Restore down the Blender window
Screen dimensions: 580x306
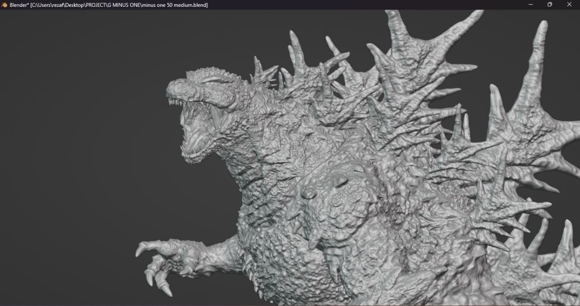coord(550,5)
